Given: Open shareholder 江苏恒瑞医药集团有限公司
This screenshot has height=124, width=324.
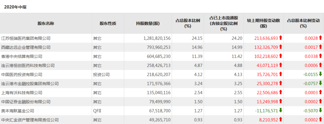Looking at the screenshot, I should click(26, 38).
